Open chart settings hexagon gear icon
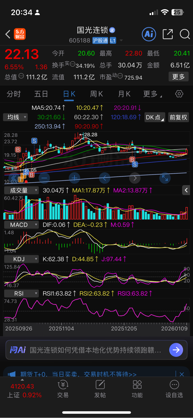Image resolution: width=193 pixels, height=418 pixels. (x=179, y=94)
